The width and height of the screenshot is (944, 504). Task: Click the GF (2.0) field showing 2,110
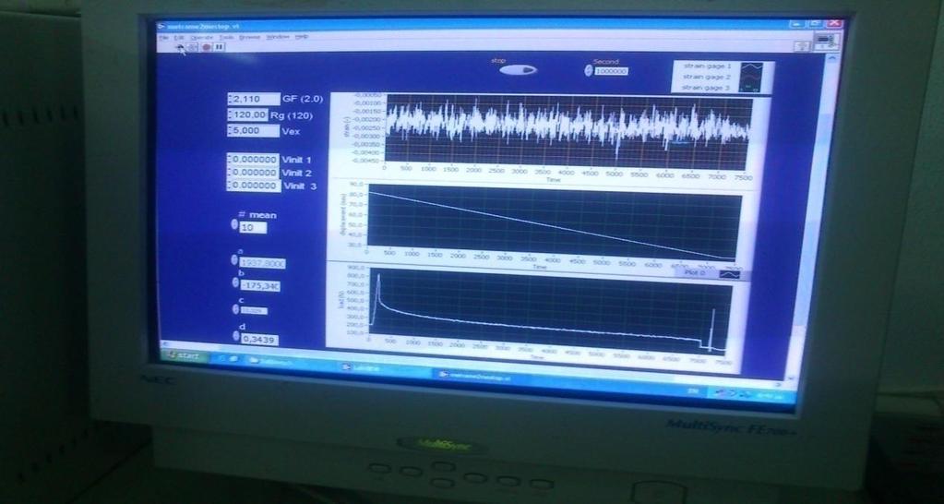click(x=256, y=100)
